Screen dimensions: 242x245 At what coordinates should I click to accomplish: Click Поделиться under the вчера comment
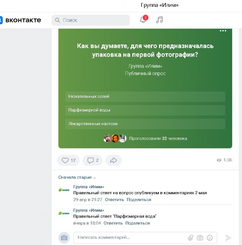137,223
